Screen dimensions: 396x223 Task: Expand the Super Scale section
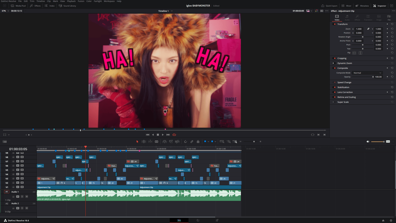tap(343, 102)
